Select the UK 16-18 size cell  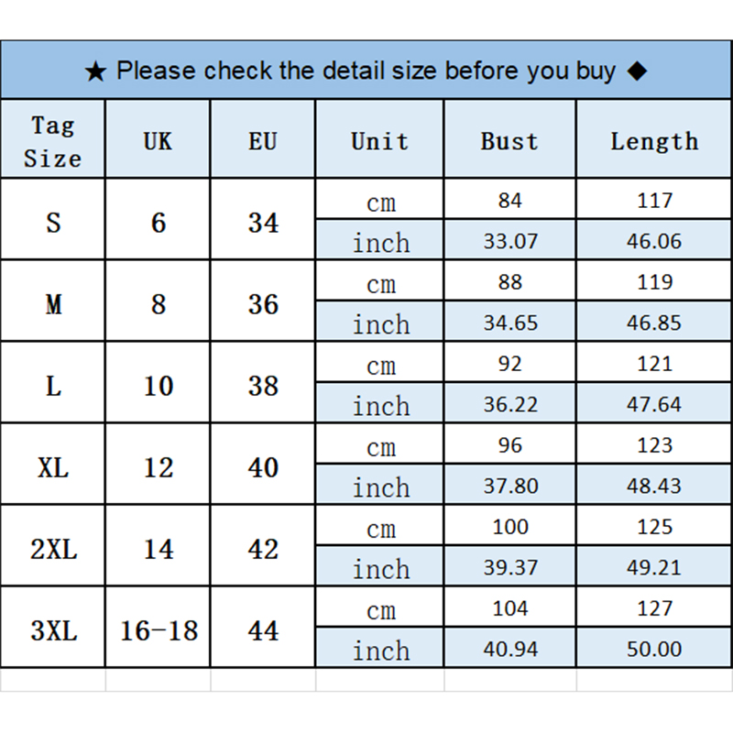tap(158, 630)
